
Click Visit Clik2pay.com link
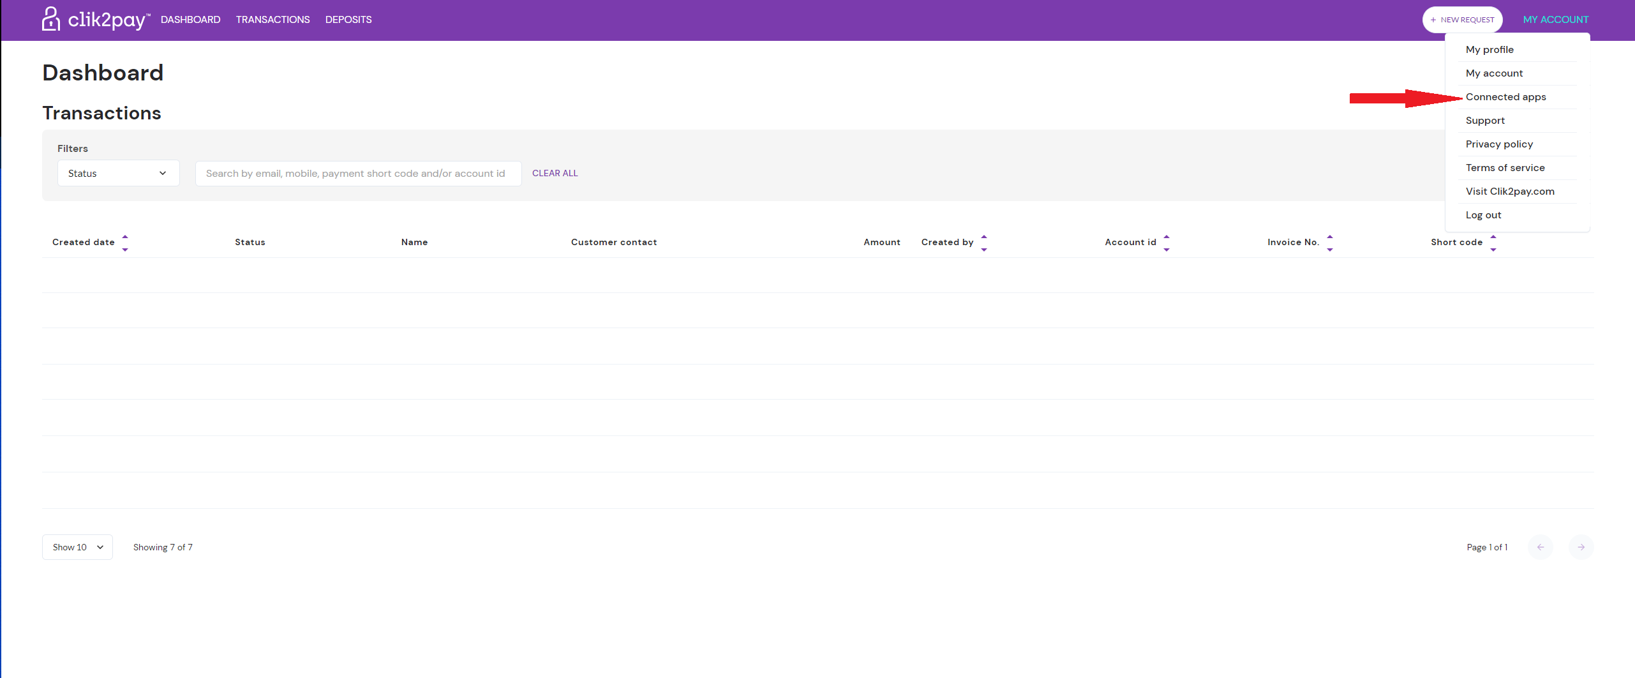(x=1510, y=192)
